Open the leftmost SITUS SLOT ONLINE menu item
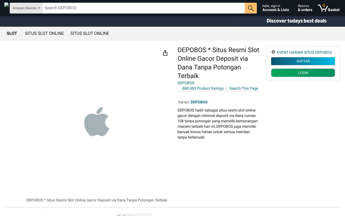This screenshot has height=216, width=345. click(44, 33)
